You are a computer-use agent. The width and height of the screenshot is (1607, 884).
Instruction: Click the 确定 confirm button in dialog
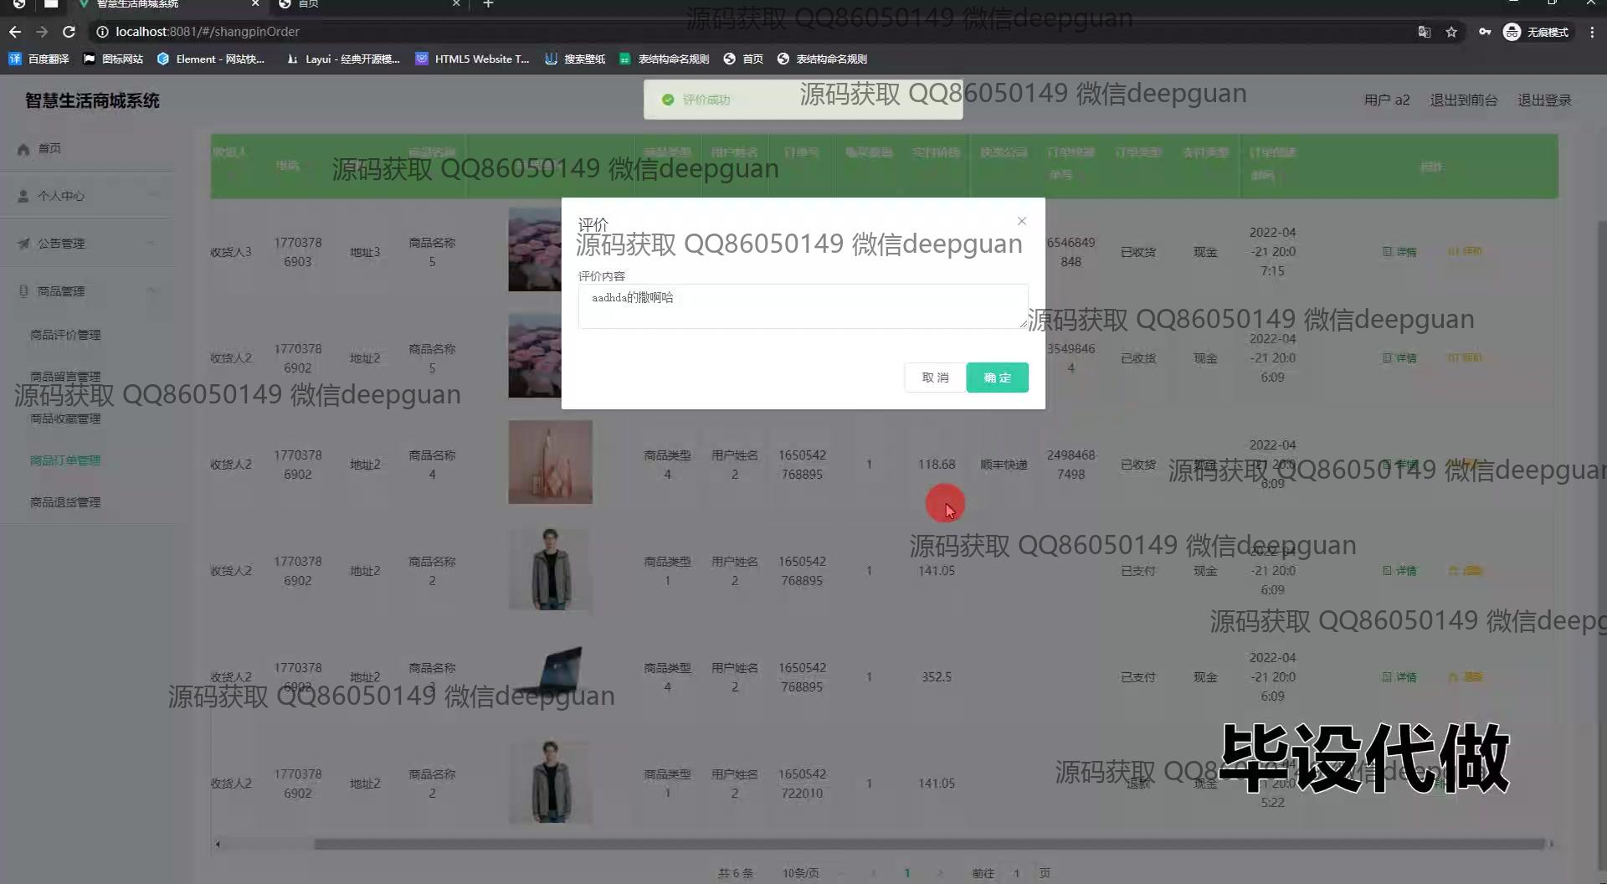point(997,378)
